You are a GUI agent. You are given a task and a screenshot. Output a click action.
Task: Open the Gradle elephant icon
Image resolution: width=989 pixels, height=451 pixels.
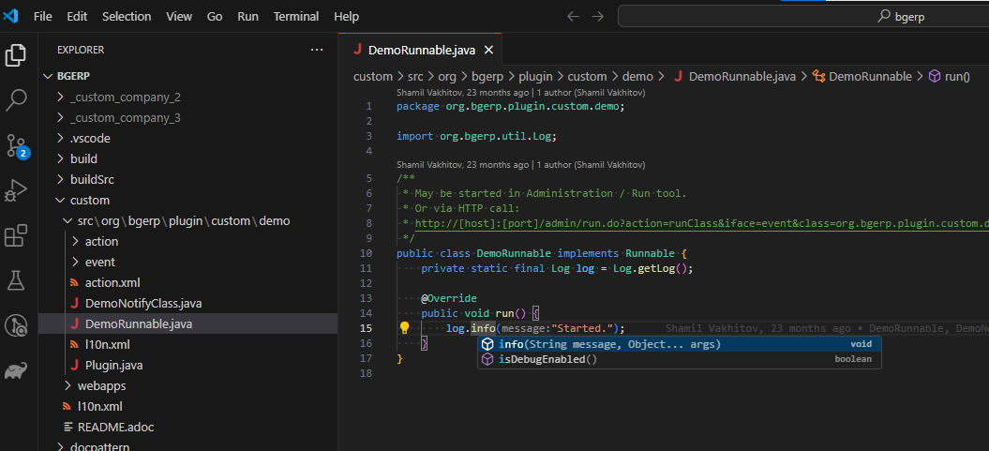[x=16, y=371]
